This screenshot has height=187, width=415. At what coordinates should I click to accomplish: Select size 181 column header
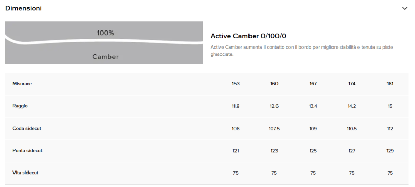tap(390, 84)
